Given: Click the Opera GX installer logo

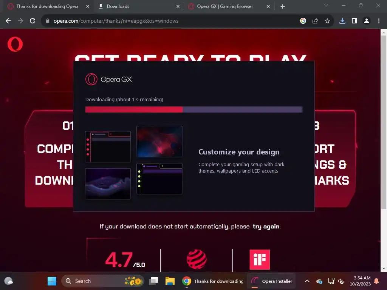Looking at the screenshot, I should click(x=91, y=79).
